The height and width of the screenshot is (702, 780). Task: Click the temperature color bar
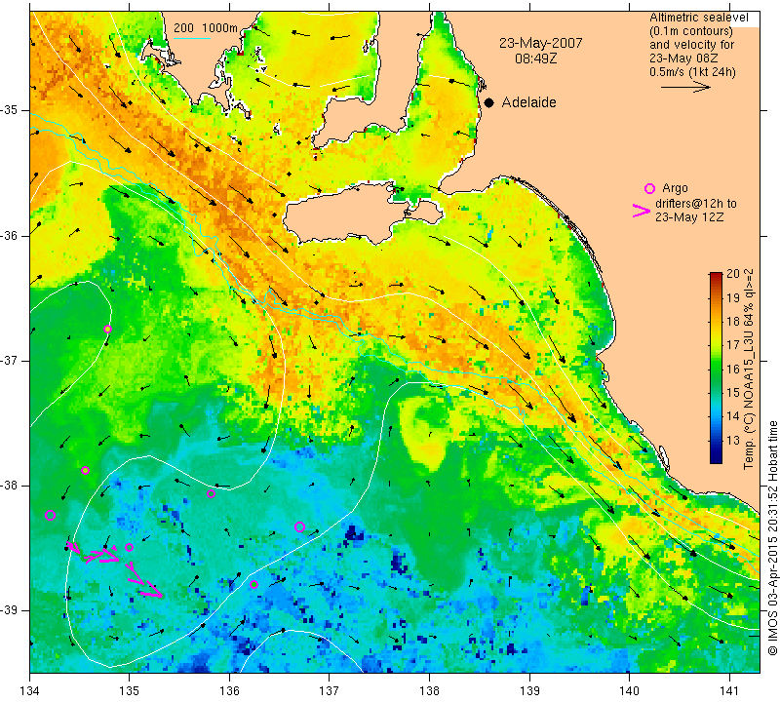click(716, 369)
